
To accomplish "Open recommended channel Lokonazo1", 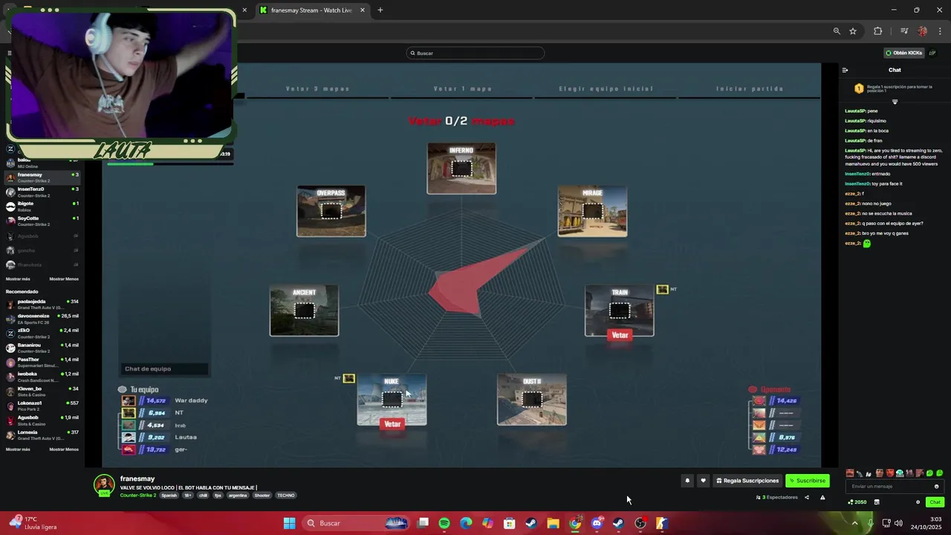I will 43,406.
